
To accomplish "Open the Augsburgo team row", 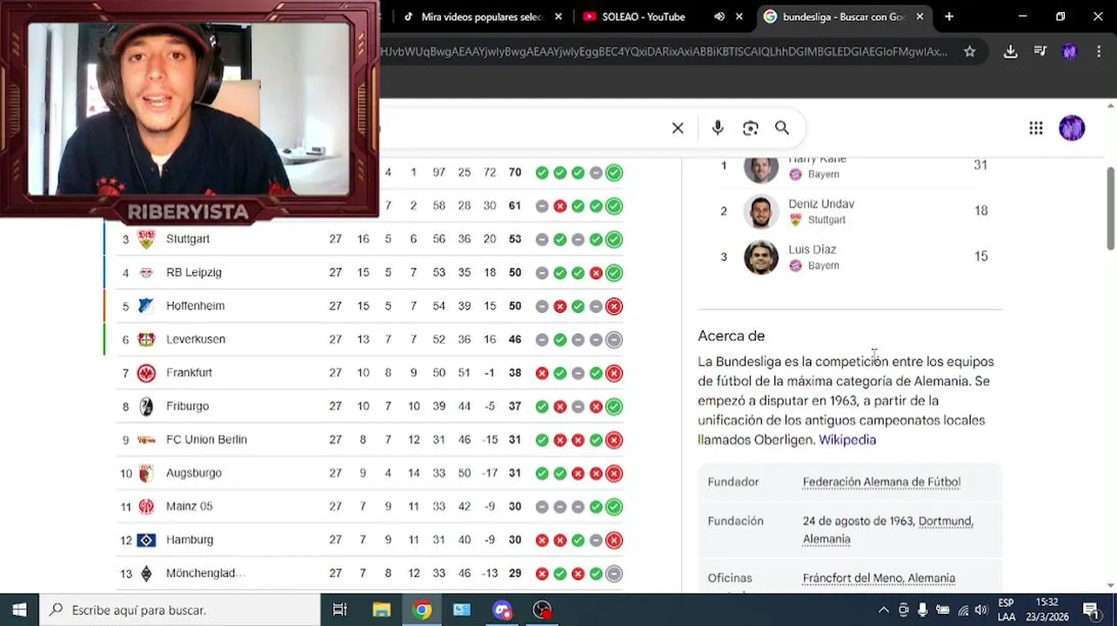I will [x=371, y=473].
